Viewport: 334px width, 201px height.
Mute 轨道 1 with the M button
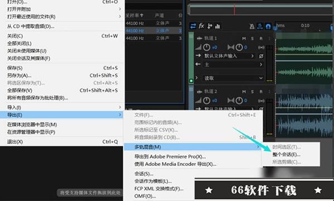coord(244,39)
